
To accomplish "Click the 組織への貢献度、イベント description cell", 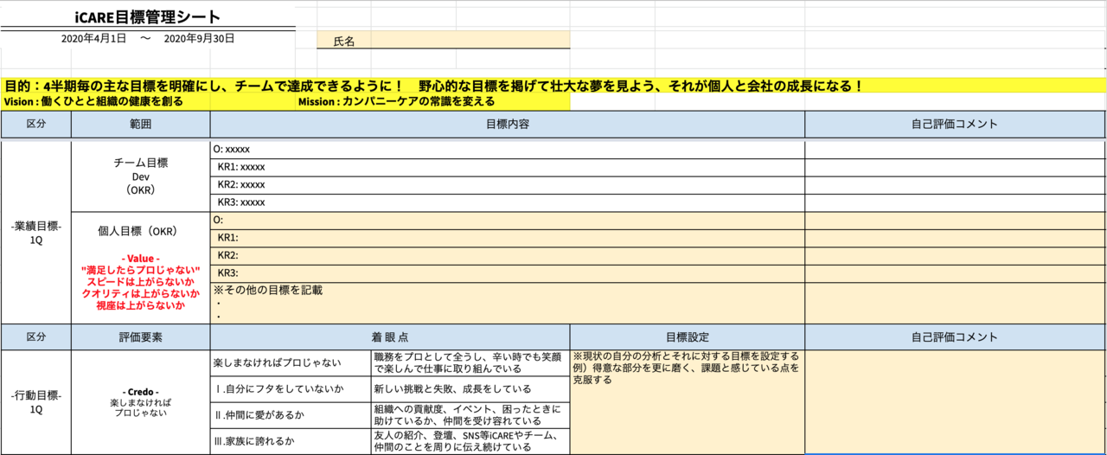I will 470,415.
